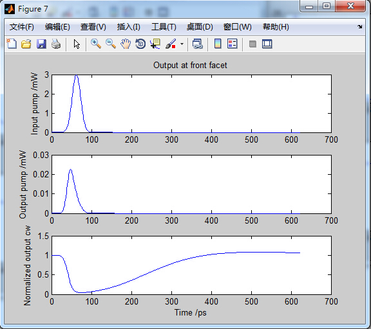
Task: Show Plot Tools and dock figure
Action: pyautogui.click(x=267, y=44)
